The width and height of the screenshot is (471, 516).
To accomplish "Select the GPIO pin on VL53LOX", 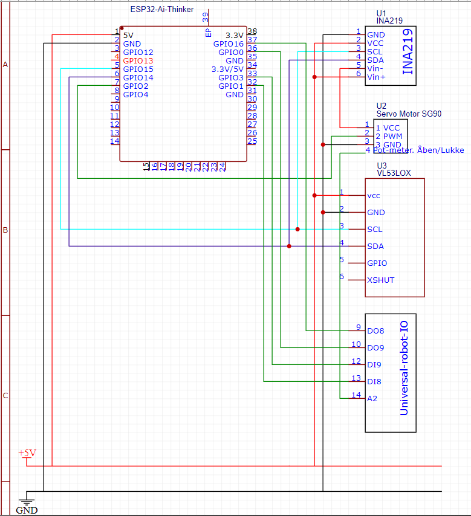I will click(x=377, y=263).
